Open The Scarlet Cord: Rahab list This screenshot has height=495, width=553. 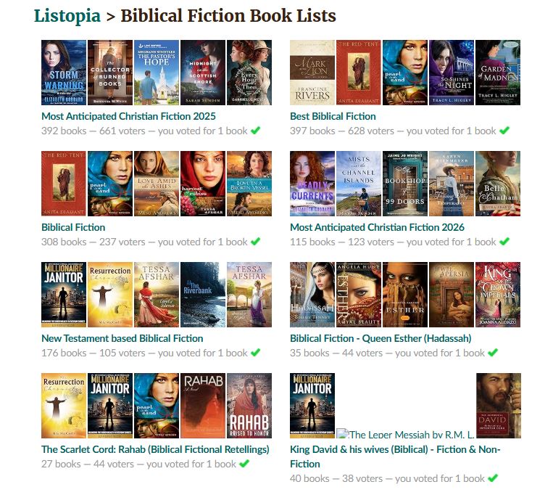coord(155,449)
